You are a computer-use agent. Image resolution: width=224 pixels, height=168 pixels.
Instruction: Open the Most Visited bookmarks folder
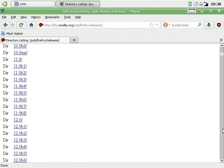tap(12, 34)
